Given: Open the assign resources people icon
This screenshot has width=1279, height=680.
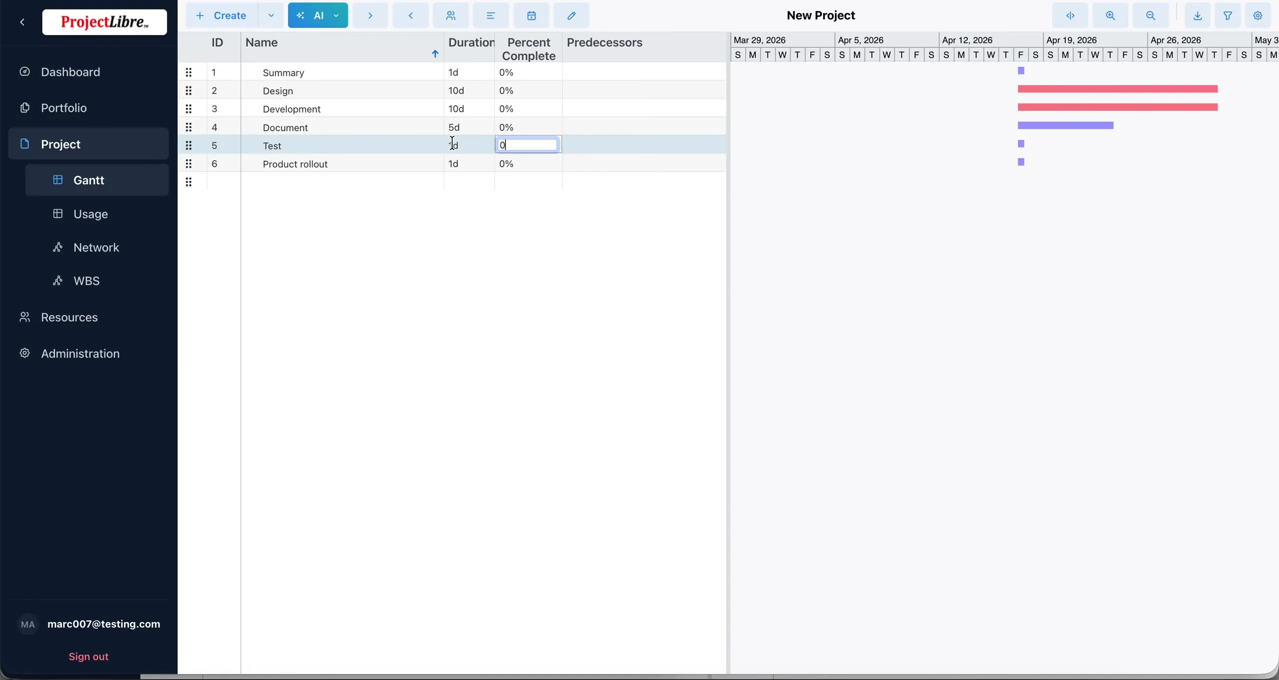Looking at the screenshot, I should point(451,15).
